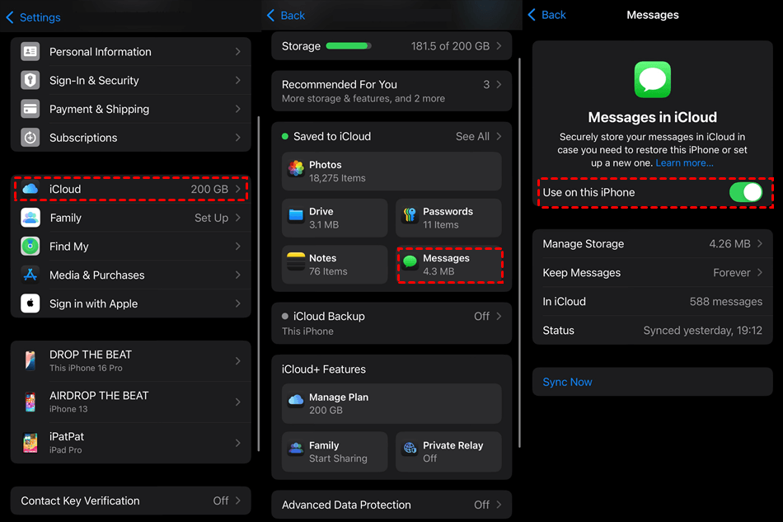The width and height of the screenshot is (783, 522).
Task: Tap the Back chevron on the Messages screen
Action: click(x=532, y=15)
